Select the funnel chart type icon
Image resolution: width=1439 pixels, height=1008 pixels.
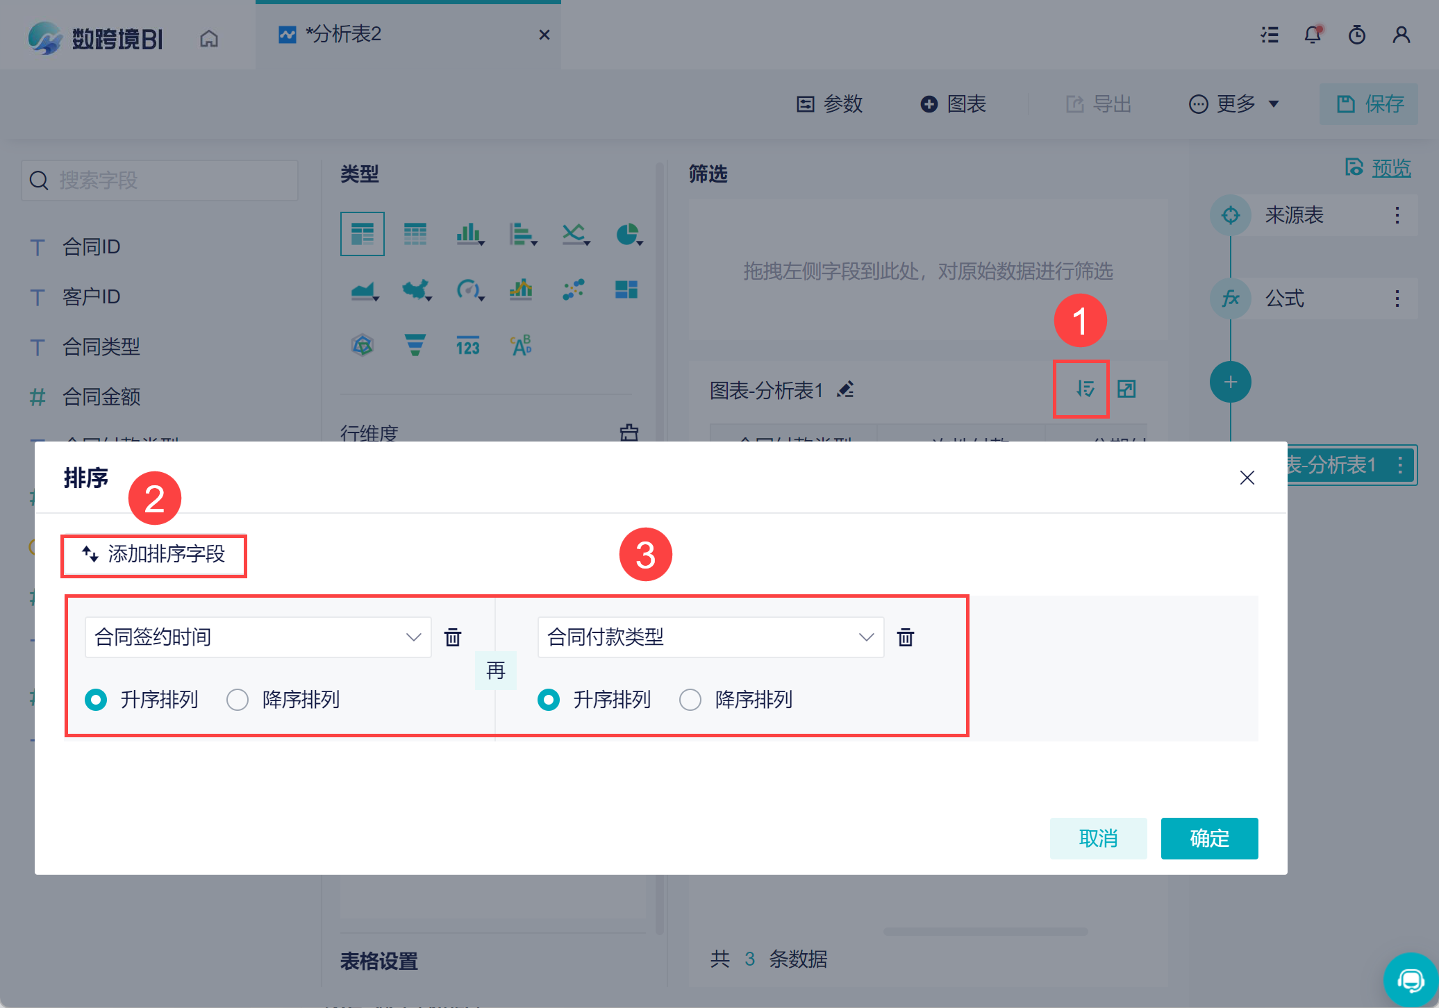tap(415, 344)
